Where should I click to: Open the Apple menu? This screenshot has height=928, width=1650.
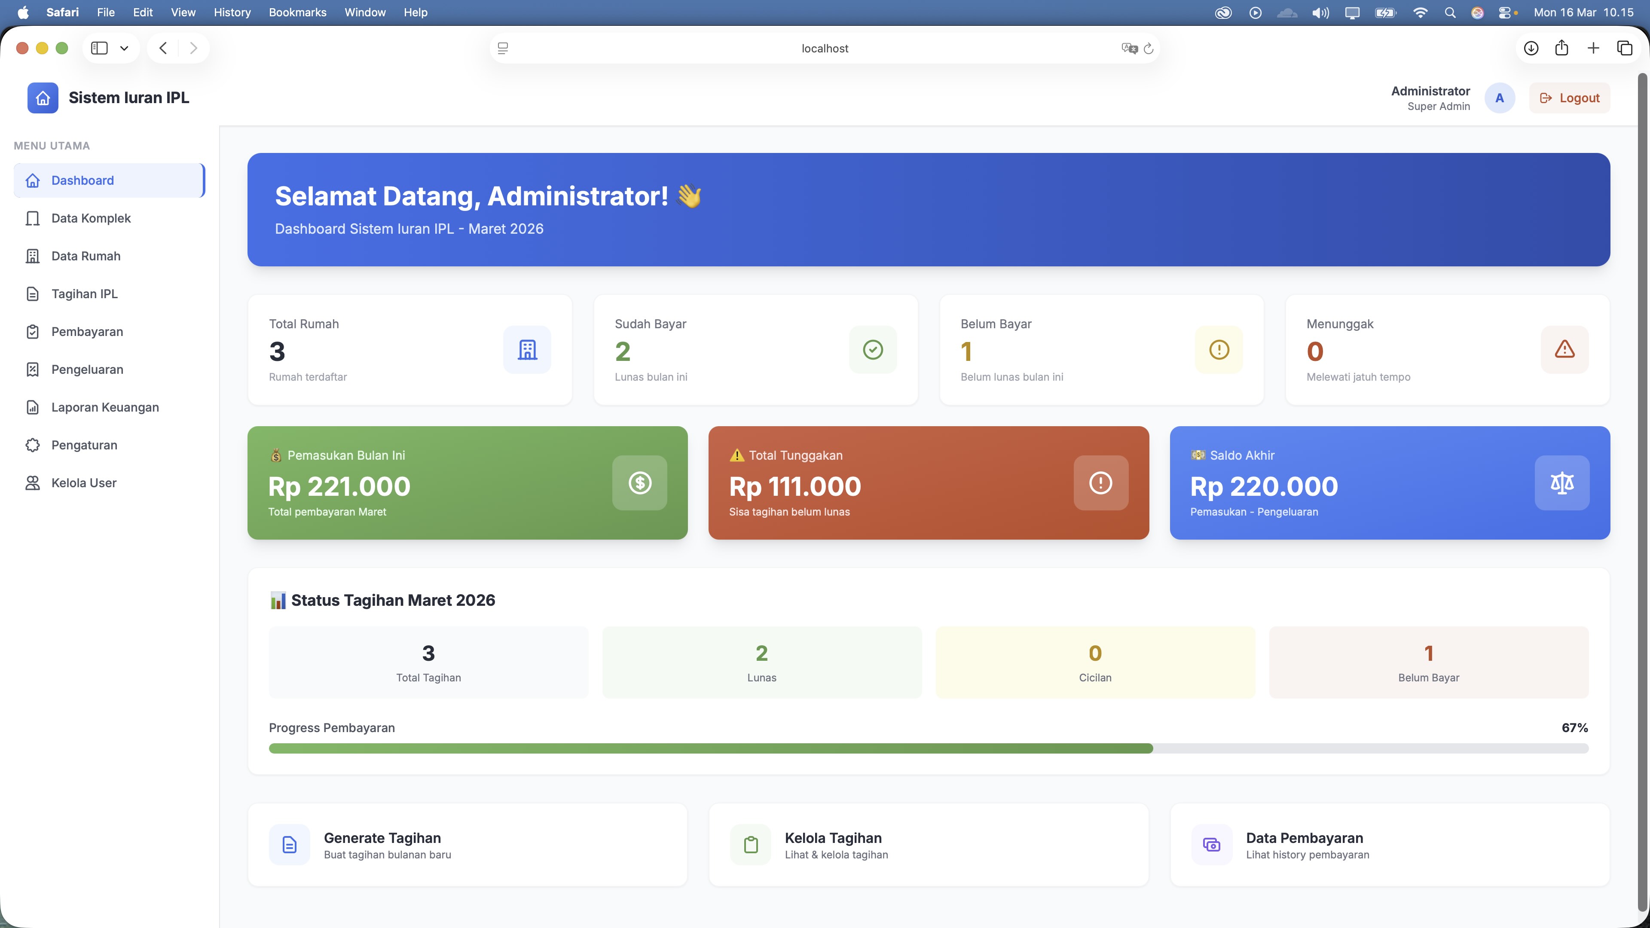point(23,12)
